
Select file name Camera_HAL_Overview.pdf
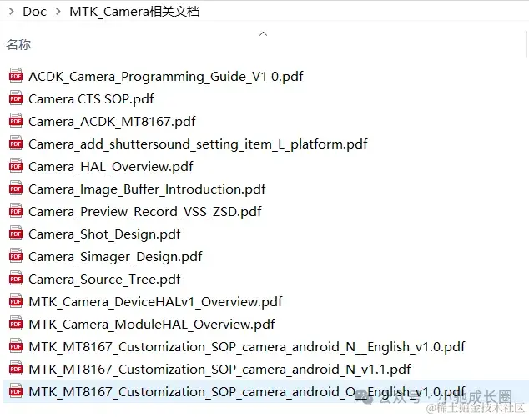click(111, 167)
